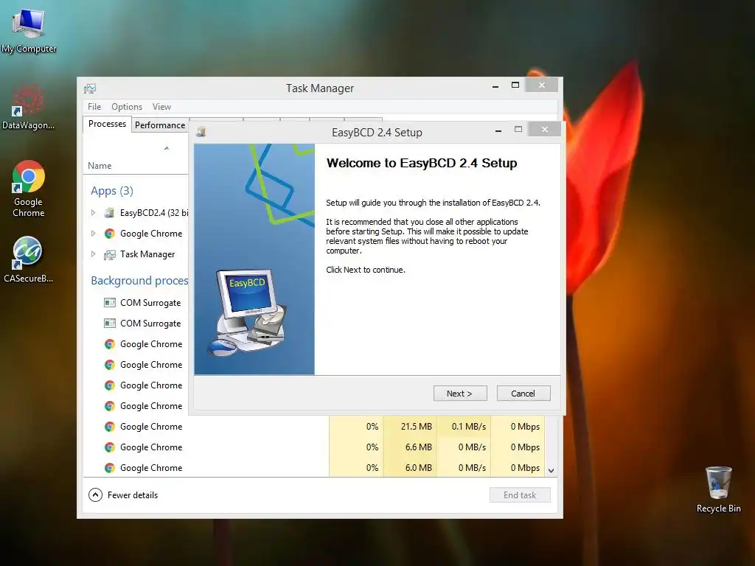Launch Google Chrome from the desktop
The height and width of the screenshot is (566, 755).
pos(29,189)
